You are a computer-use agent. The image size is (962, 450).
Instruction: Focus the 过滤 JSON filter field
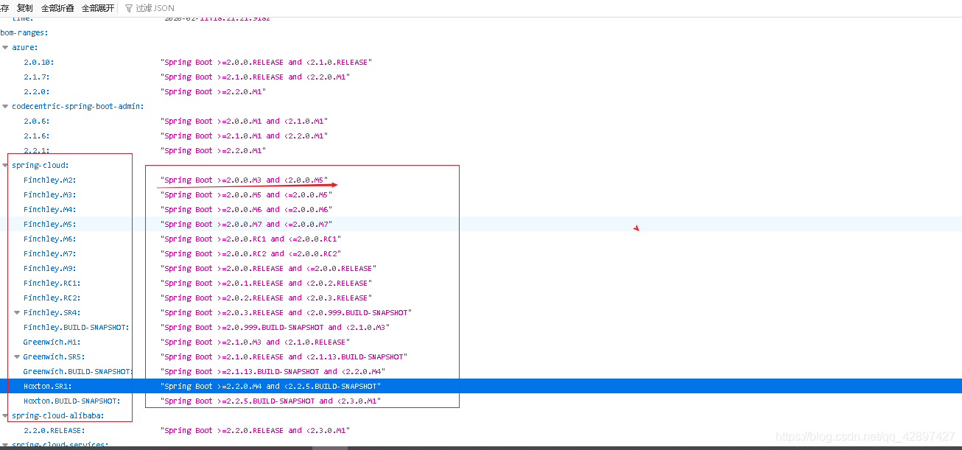point(155,8)
